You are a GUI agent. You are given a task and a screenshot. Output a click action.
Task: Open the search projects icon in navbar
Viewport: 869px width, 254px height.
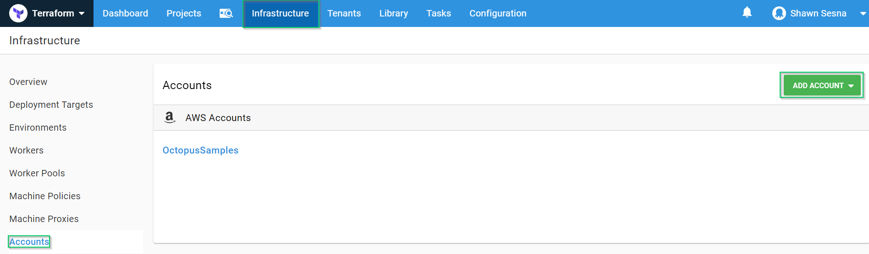pyautogui.click(x=226, y=13)
